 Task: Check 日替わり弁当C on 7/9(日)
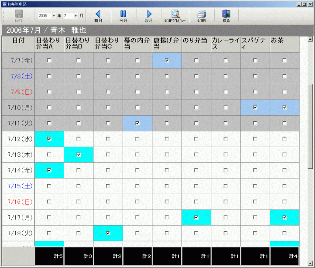click(108, 92)
